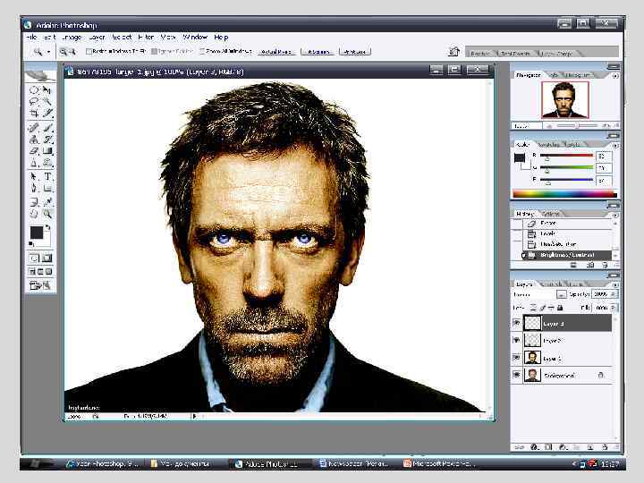Viewport: 644px width, 483px height.
Task: Open the Layers panel options menu arrow
Action: (614, 284)
